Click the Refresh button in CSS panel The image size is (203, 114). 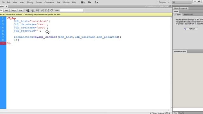point(191,29)
